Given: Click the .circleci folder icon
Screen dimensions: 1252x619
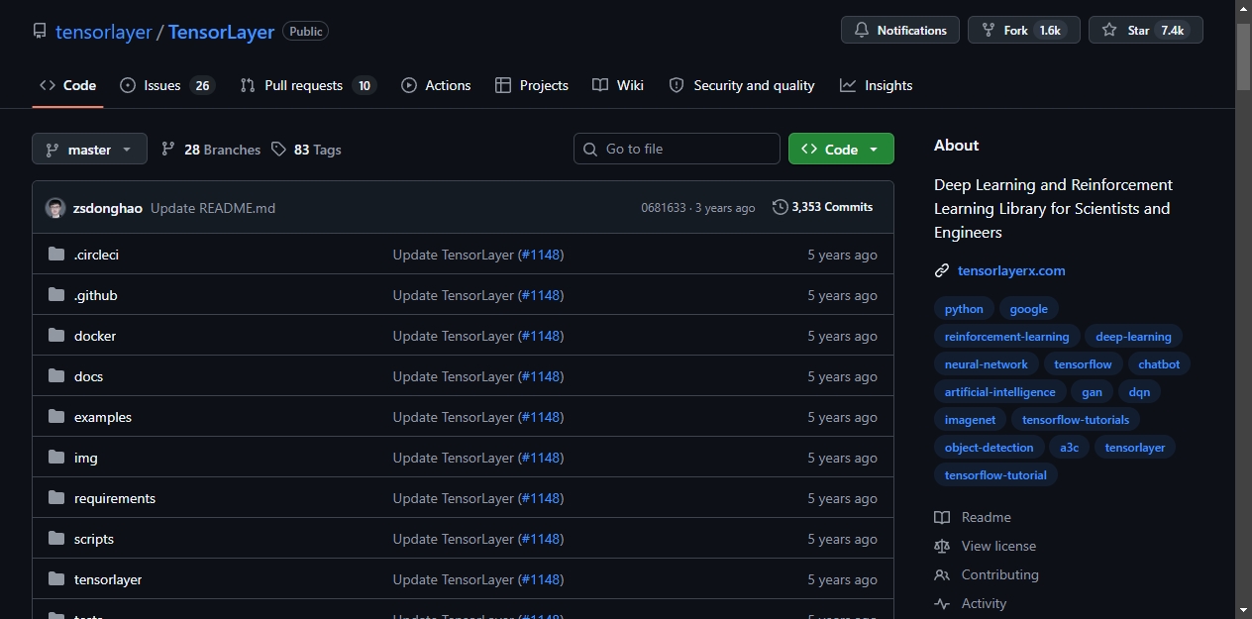Looking at the screenshot, I should 56,255.
